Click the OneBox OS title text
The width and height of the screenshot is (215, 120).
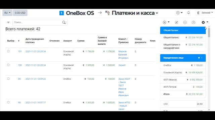(x=80, y=13)
